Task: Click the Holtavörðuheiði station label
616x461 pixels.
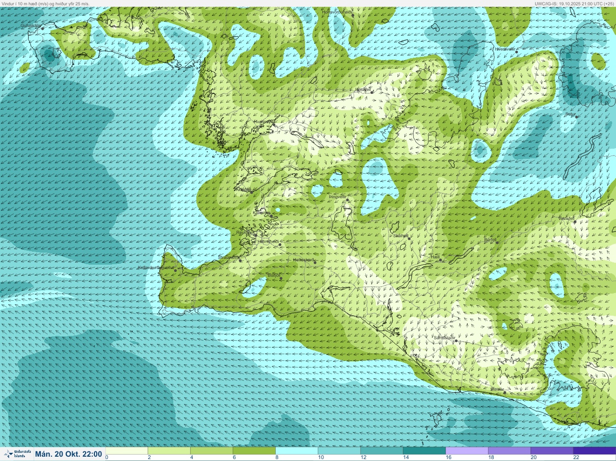Action: (x=337, y=11)
